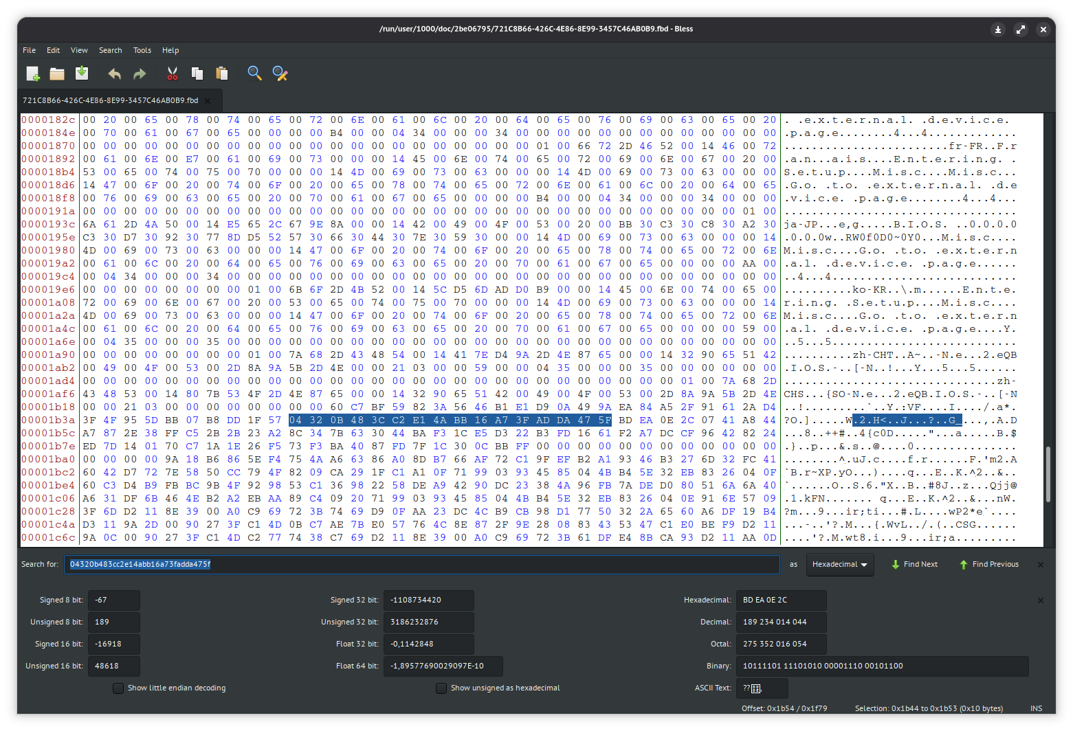Click the Redo arrow icon
The width and height of the screenshot is (1073, 731).
click(x=140, y=74)
